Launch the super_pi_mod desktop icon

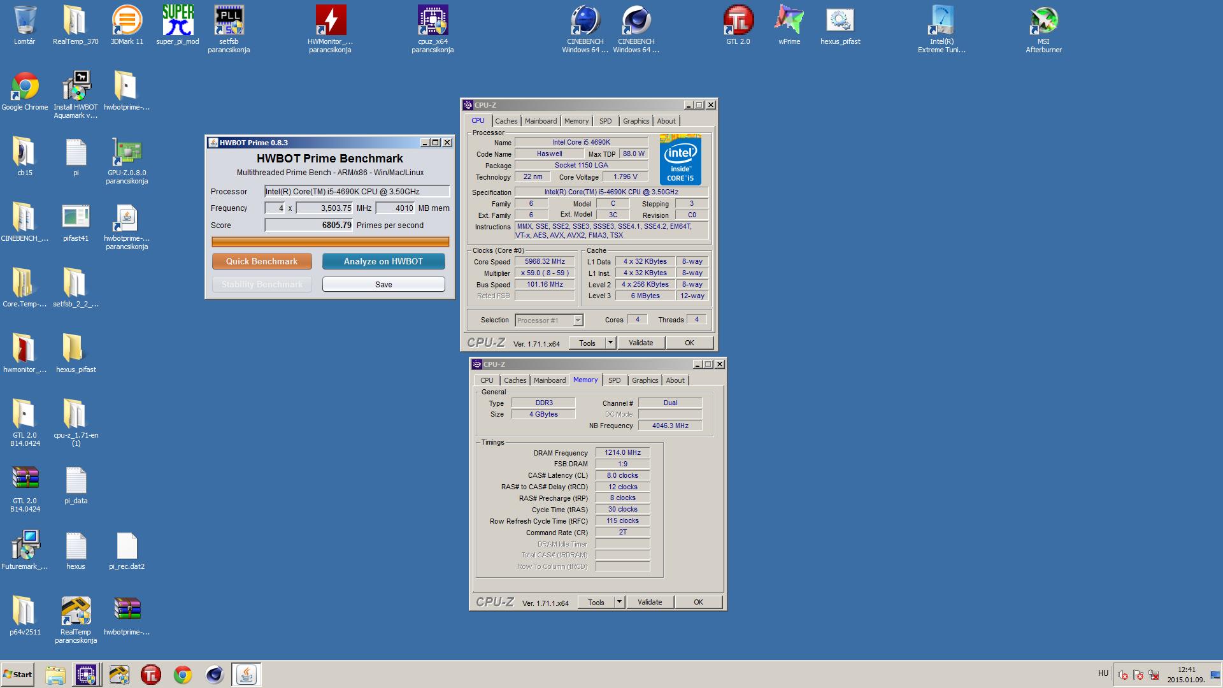coord(178,20)
